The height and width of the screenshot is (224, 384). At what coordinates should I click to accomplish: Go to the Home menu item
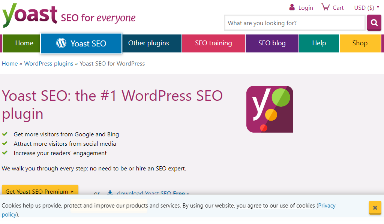[21, 43]
